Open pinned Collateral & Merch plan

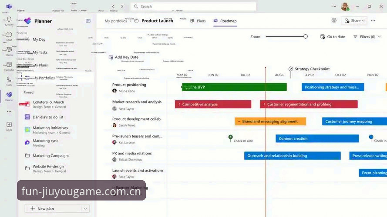pyautogui.click(x=48, y=104)
